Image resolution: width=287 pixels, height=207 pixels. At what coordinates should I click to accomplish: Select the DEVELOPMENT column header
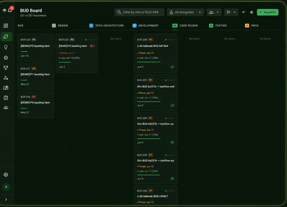pyautogui.click(x=148, y=26)
